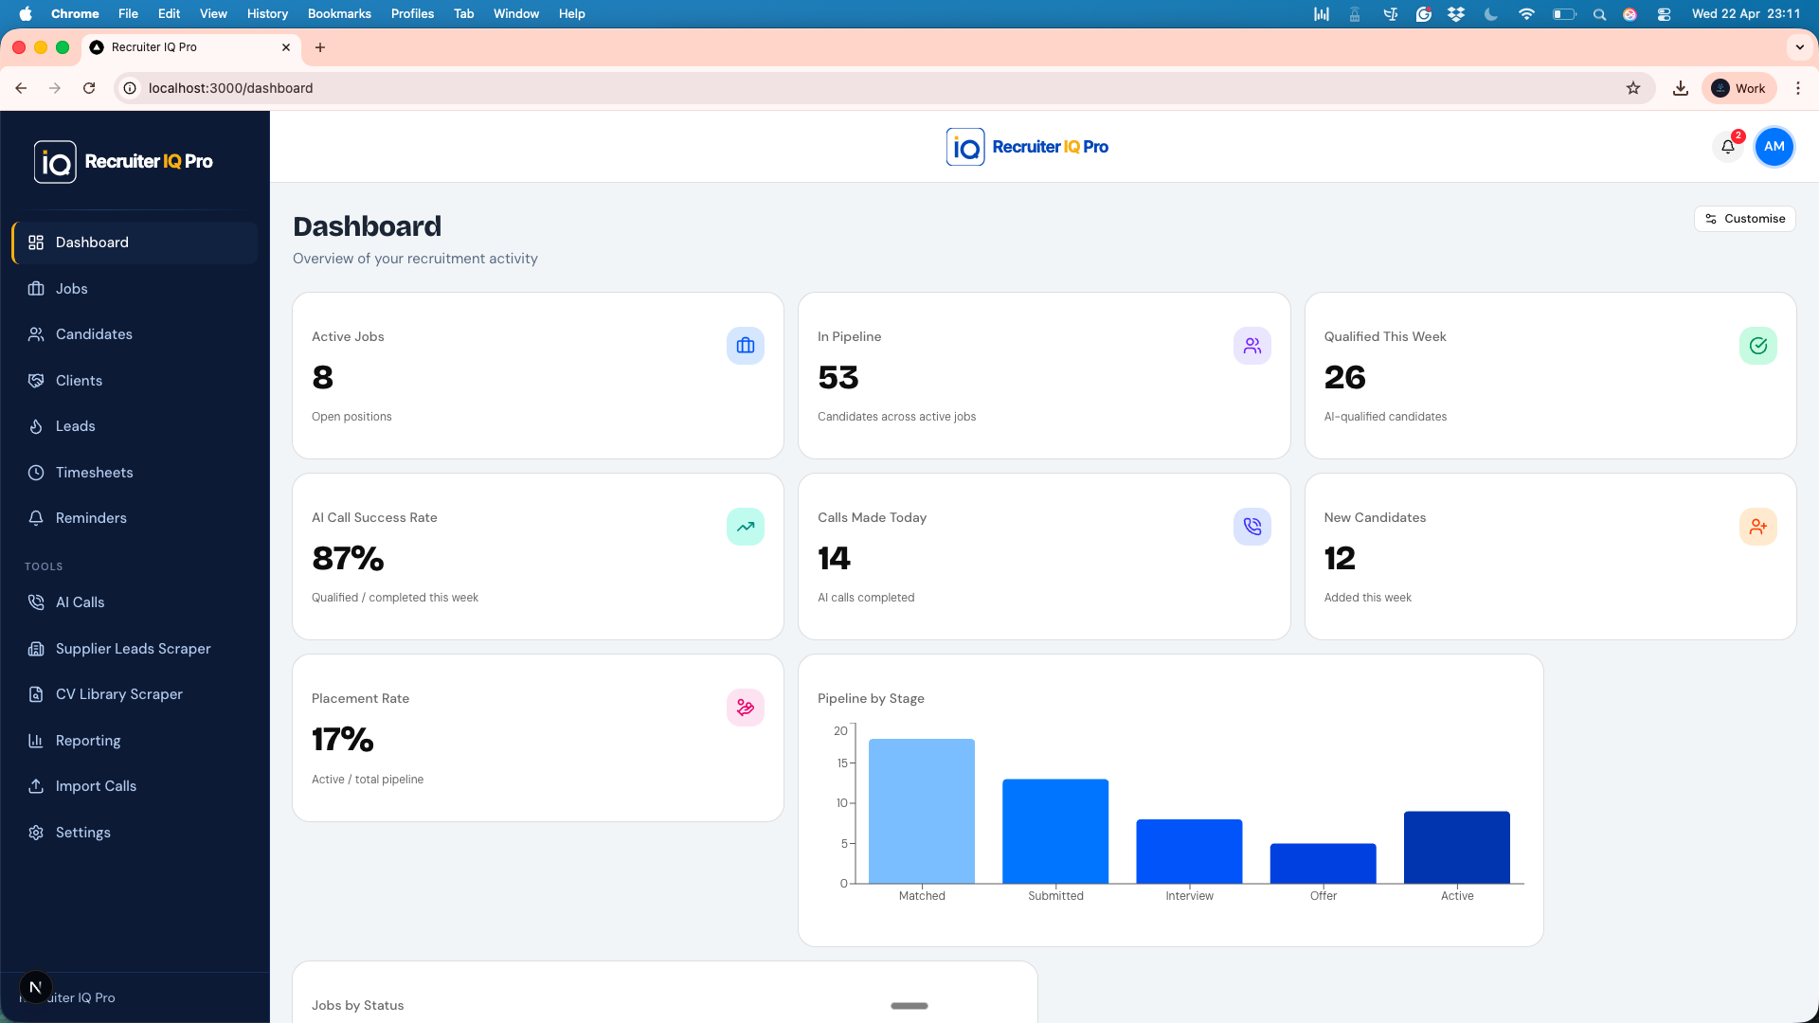
Task: Click the Active Jobs value 8
Action: pyautogui.click(x=323, y=378)
